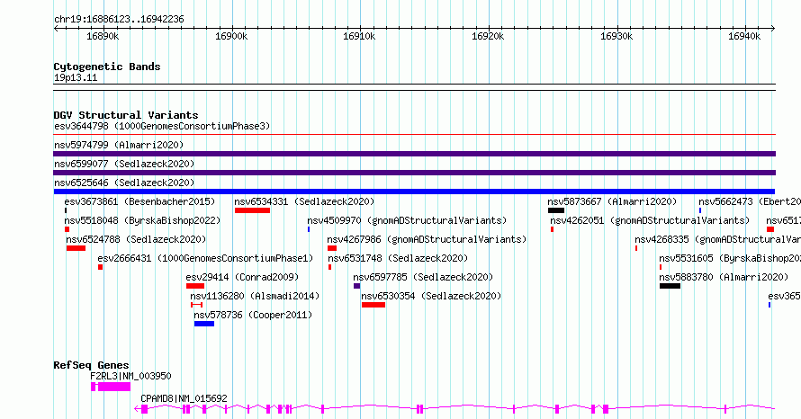Open the nsv6530354 (Sedlazeck2020) label

coord(431,296)
